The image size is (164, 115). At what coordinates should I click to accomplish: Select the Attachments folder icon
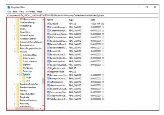(x=21, y=58)
